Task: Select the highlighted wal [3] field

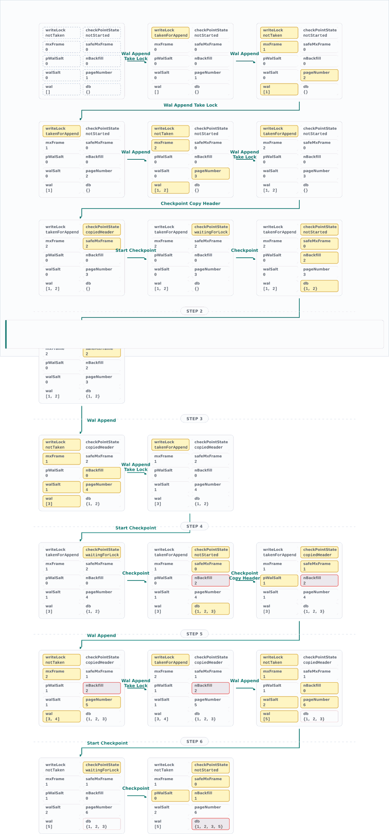Action: tap(62, 501)
